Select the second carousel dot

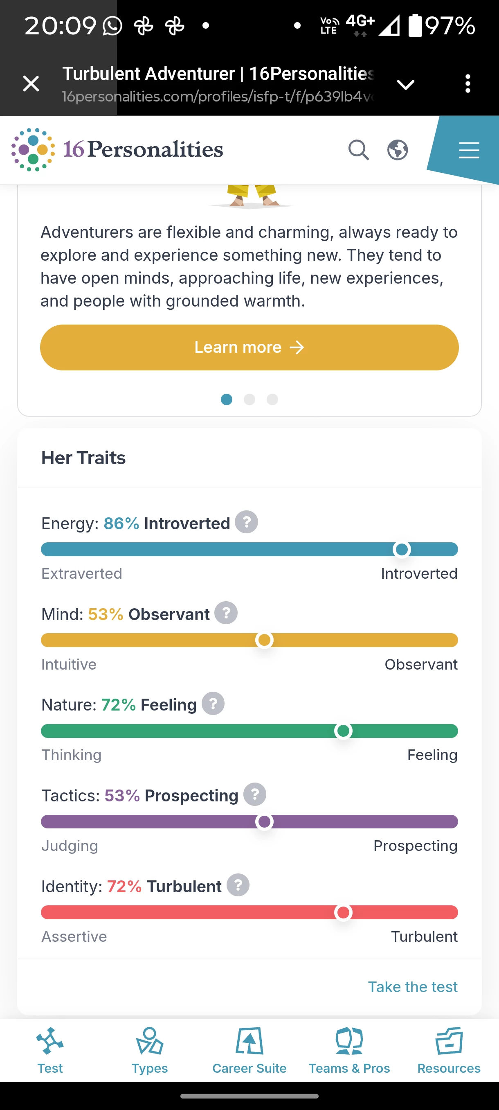pyautogui.click(x=249, y=399)
